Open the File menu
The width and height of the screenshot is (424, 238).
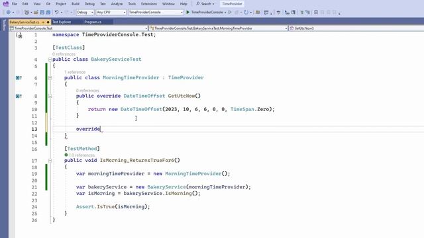coord(15,4)
